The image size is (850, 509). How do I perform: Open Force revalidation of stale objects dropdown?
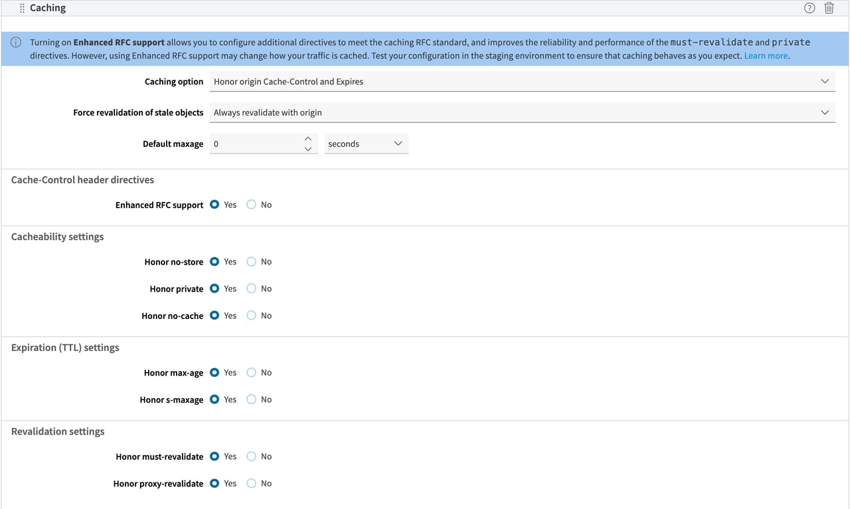click(x=522, y=113)
